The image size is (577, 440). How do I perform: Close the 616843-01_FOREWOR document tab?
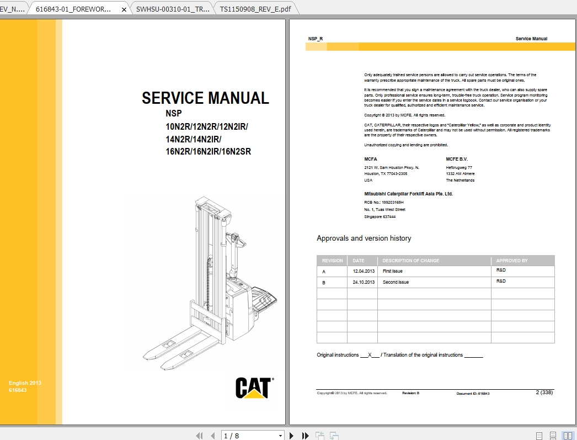124,9
